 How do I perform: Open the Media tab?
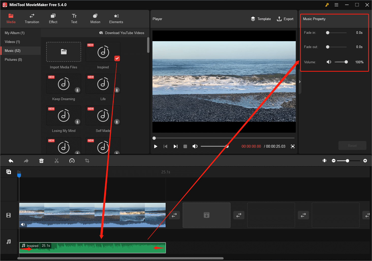click(x=11, y=19)
